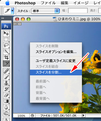Screen dimensions: 101x121
Task: Open the イメージ menu
Action: tap(81, 3)
